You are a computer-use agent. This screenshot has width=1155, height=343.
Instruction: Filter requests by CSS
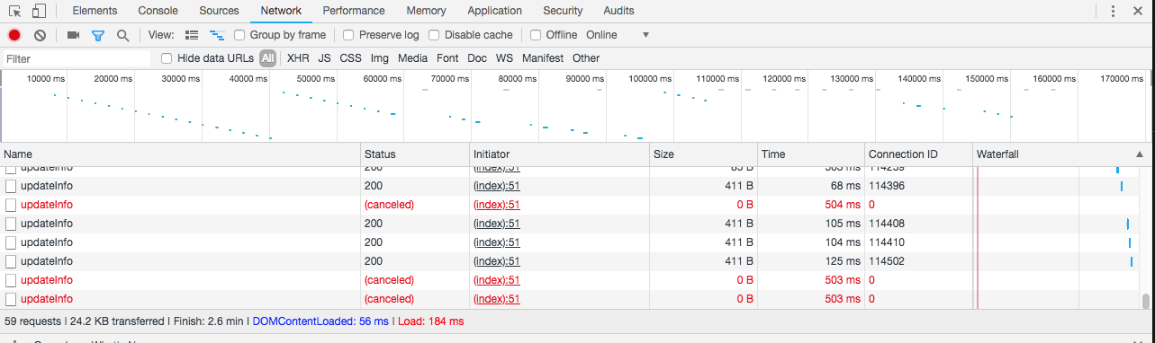(x=351, y=58)
